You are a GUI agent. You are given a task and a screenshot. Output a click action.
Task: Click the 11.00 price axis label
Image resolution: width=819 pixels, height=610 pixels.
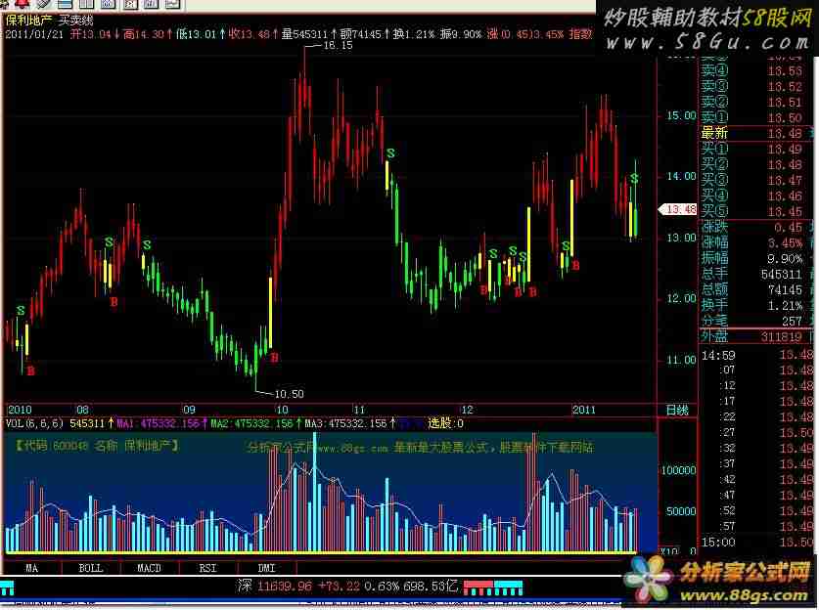click(x=681, y=360)
